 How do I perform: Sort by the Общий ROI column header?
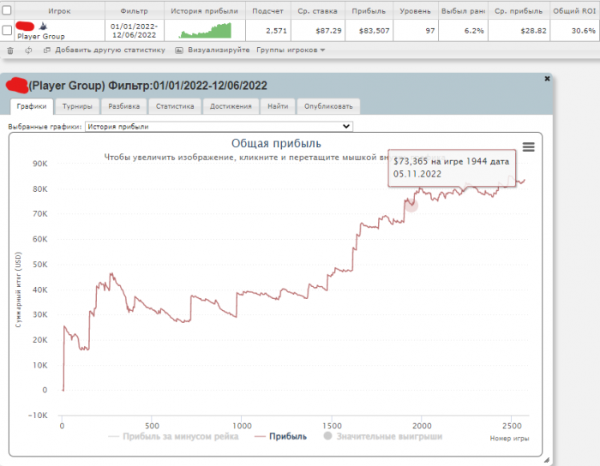tap(574, 10)
